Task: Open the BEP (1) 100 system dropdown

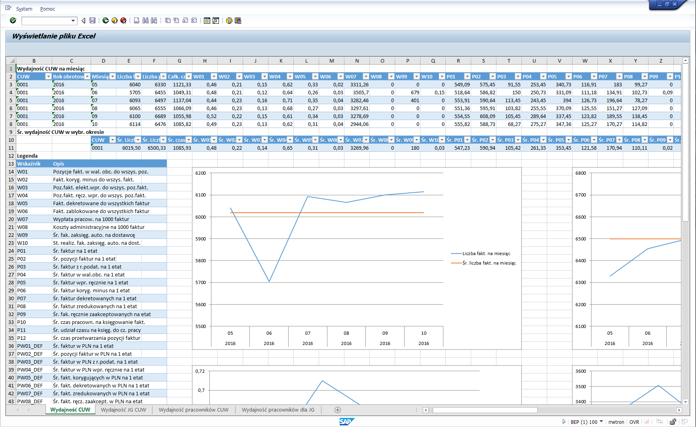Action: pos(601,421)
